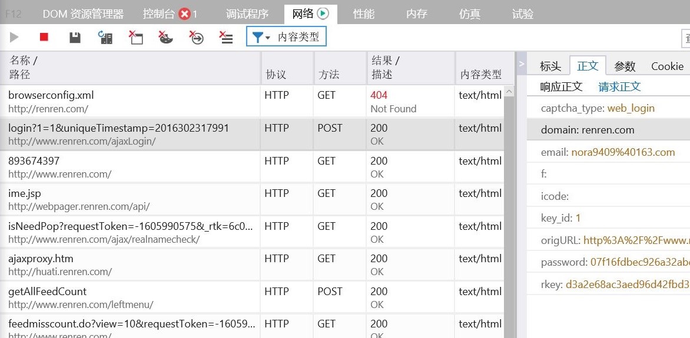Select feedmisscount.do request row
The height and width of the screenshot is (338, 690).
point(252,326)
